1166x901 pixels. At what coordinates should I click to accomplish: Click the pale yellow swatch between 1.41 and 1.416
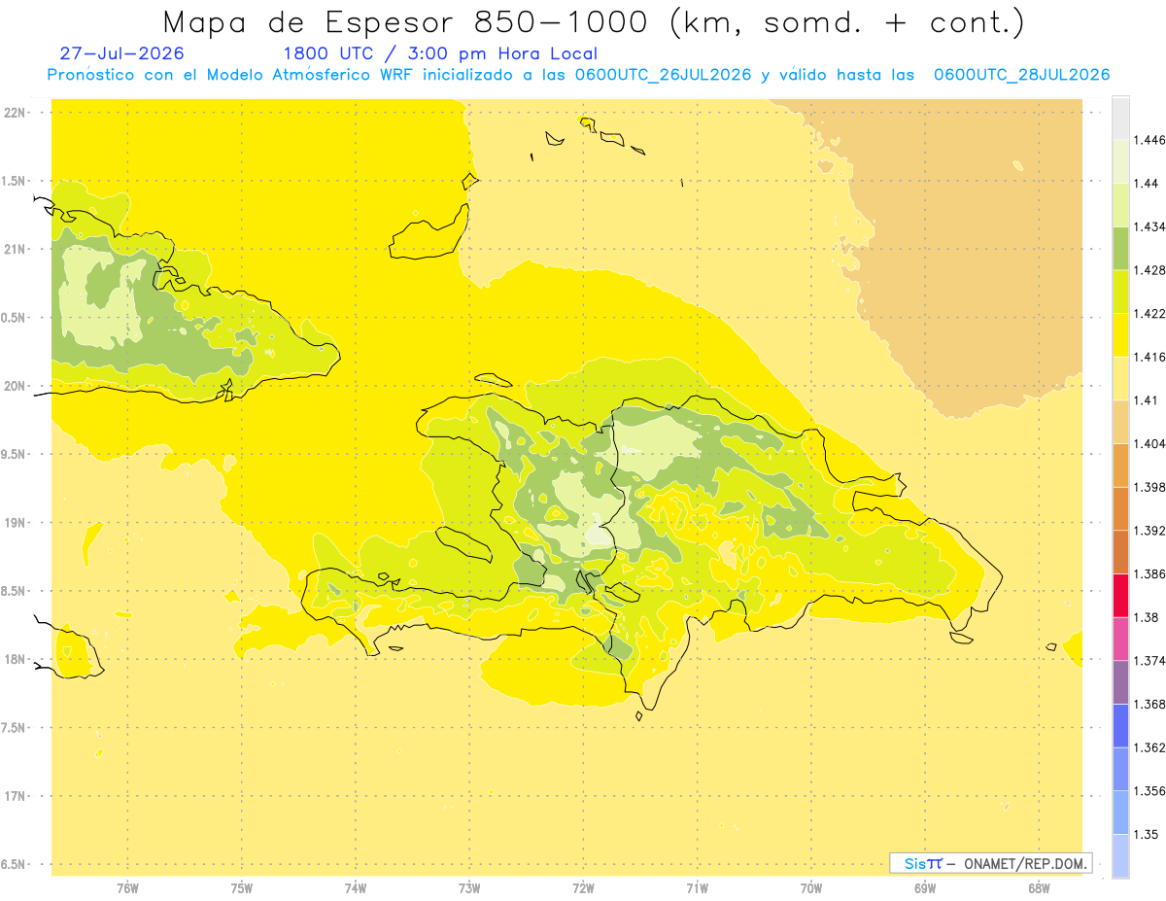point(1120,379)
